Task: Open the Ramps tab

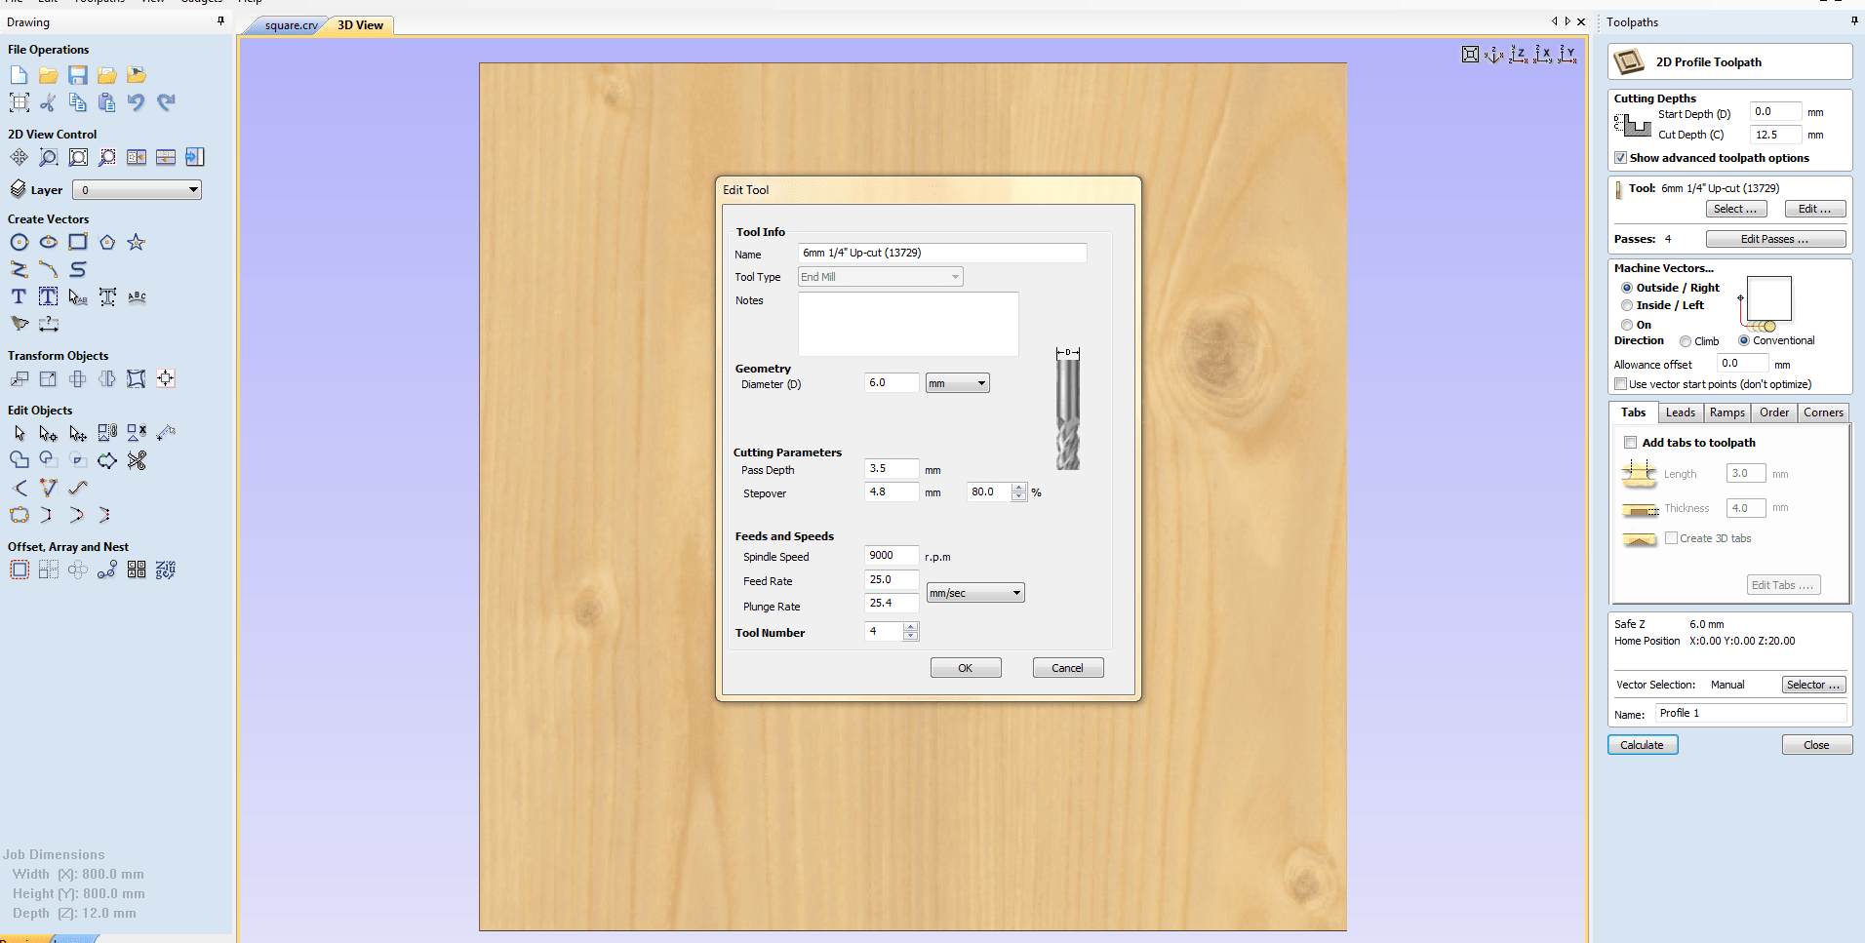Action: coord(1726,413)
